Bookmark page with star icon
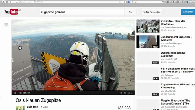The width and height of the screenshot is (195, 110). (x=120, y=2)
